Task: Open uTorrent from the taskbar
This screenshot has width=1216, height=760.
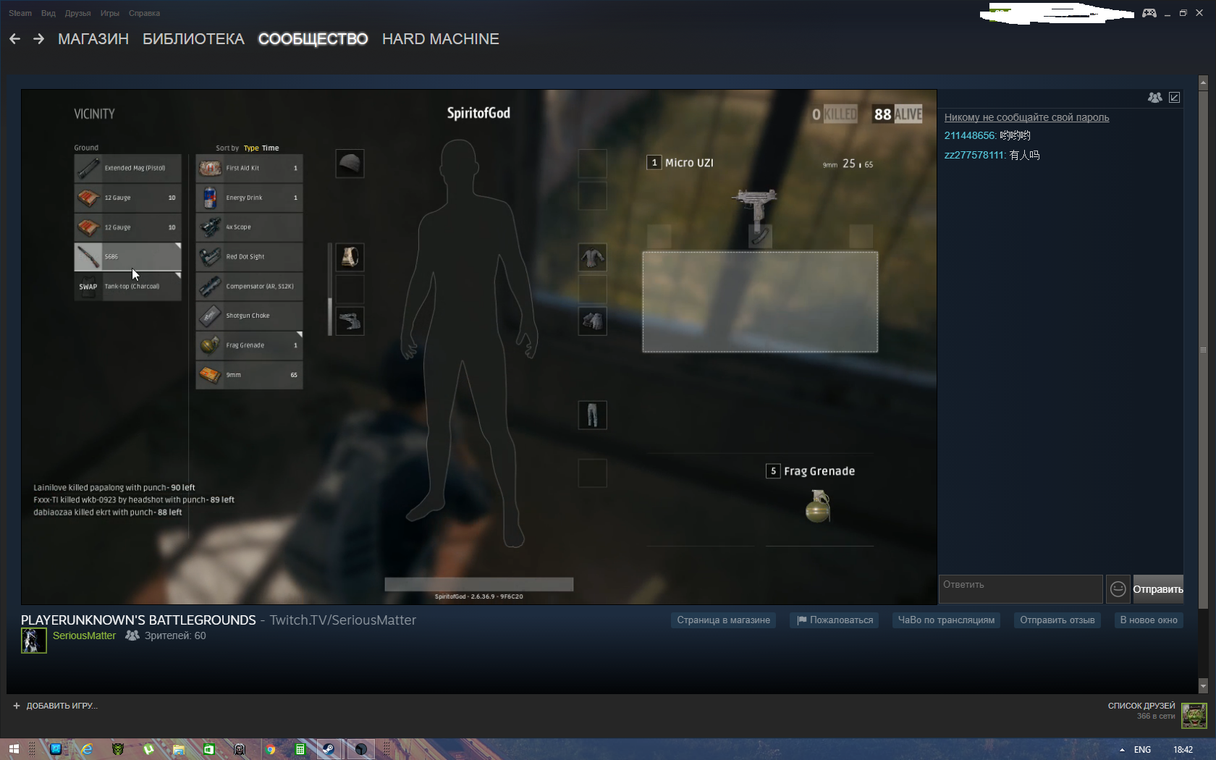Action: tap(148, 749)
